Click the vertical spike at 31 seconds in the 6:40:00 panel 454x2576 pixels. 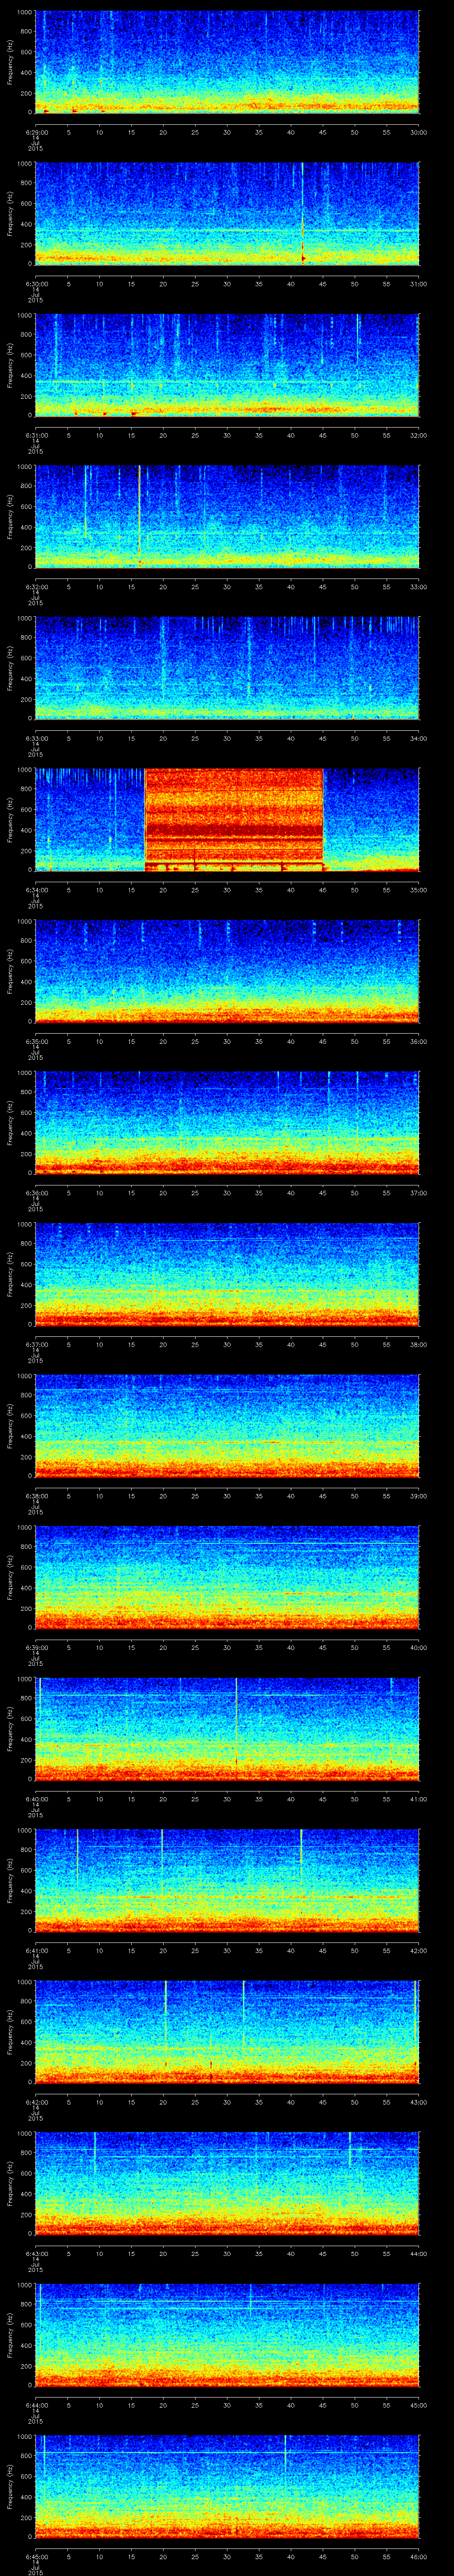point(235,1720)
